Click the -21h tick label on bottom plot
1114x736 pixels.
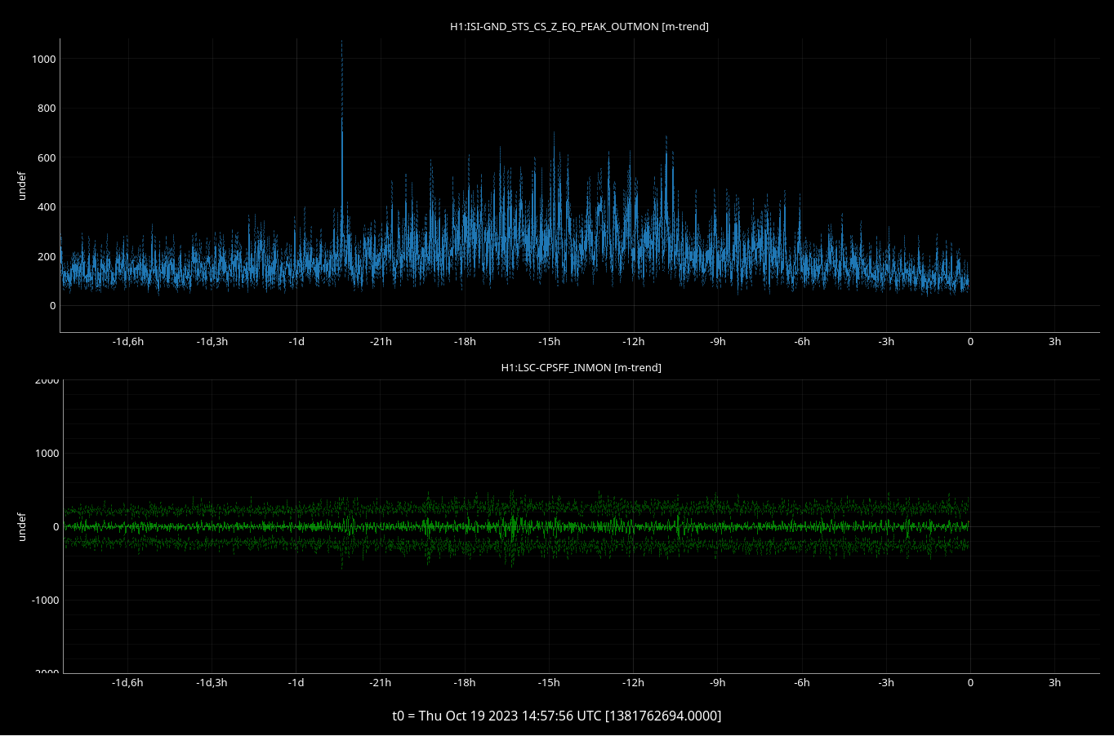[380, 683]
